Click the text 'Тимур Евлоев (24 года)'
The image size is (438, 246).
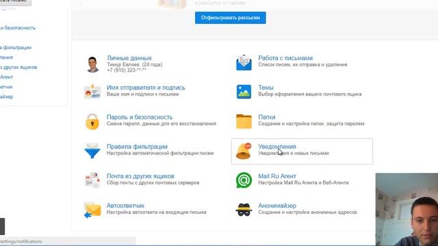[135, 64]
